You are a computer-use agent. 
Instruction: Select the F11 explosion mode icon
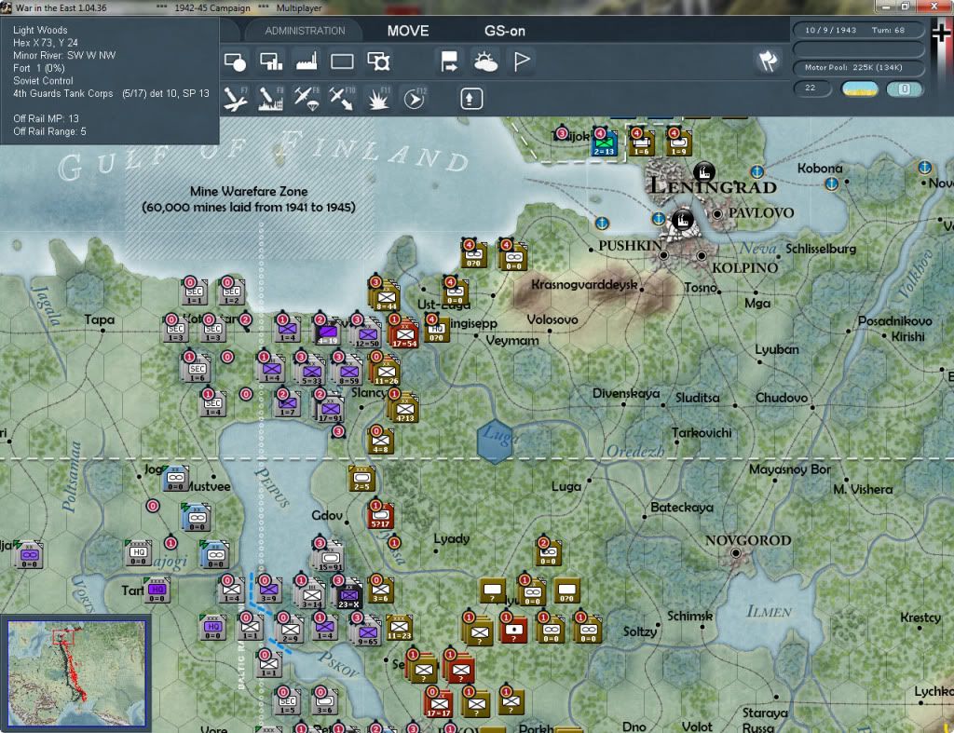point(378,99)
